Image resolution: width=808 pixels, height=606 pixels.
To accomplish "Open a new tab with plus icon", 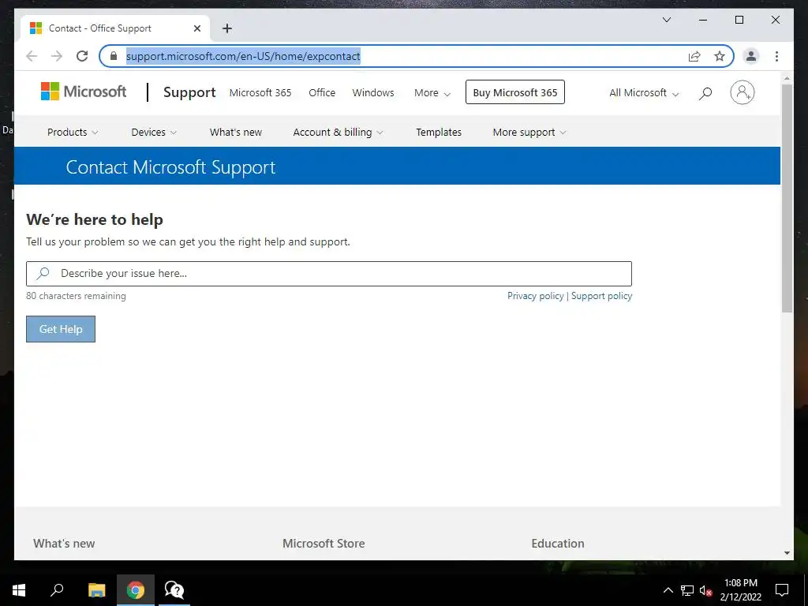I will coord(227,28).
